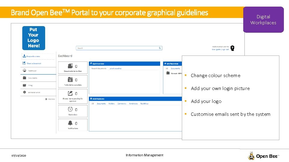This screenshot has width=289, height=162.
Task: Click the '07/10/2020' date in footer
Action: coord(19,156)
